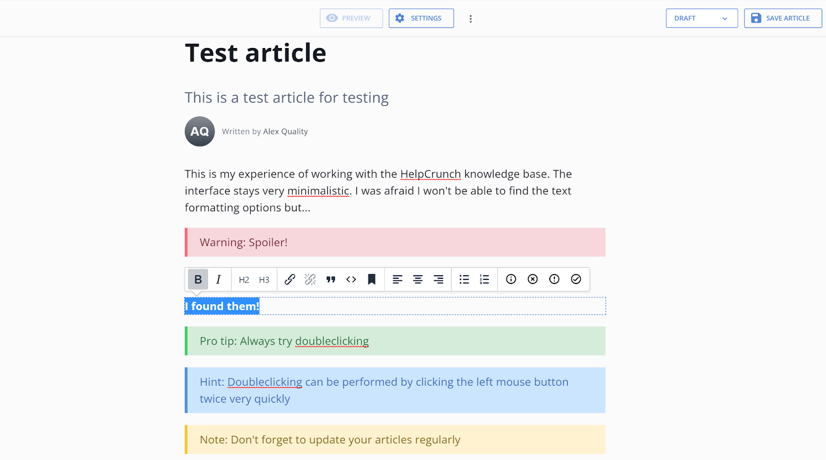Viewport: 826px width, 460px height.
Task: Remove link using the broken chain icon
Action: tap(310, 279)
